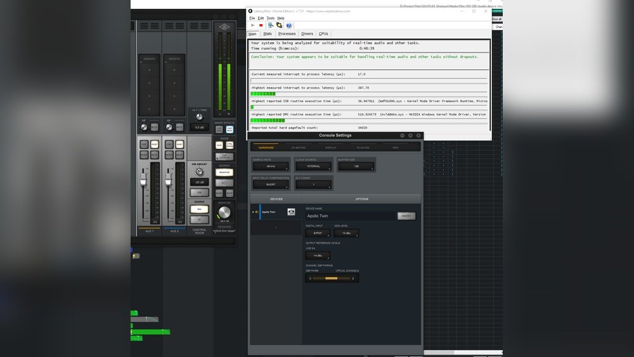Select Apollo Twin row in DEVICES list
Image resolution: width=634 pixels, height=357 pixels.
(x=276, y=212)
